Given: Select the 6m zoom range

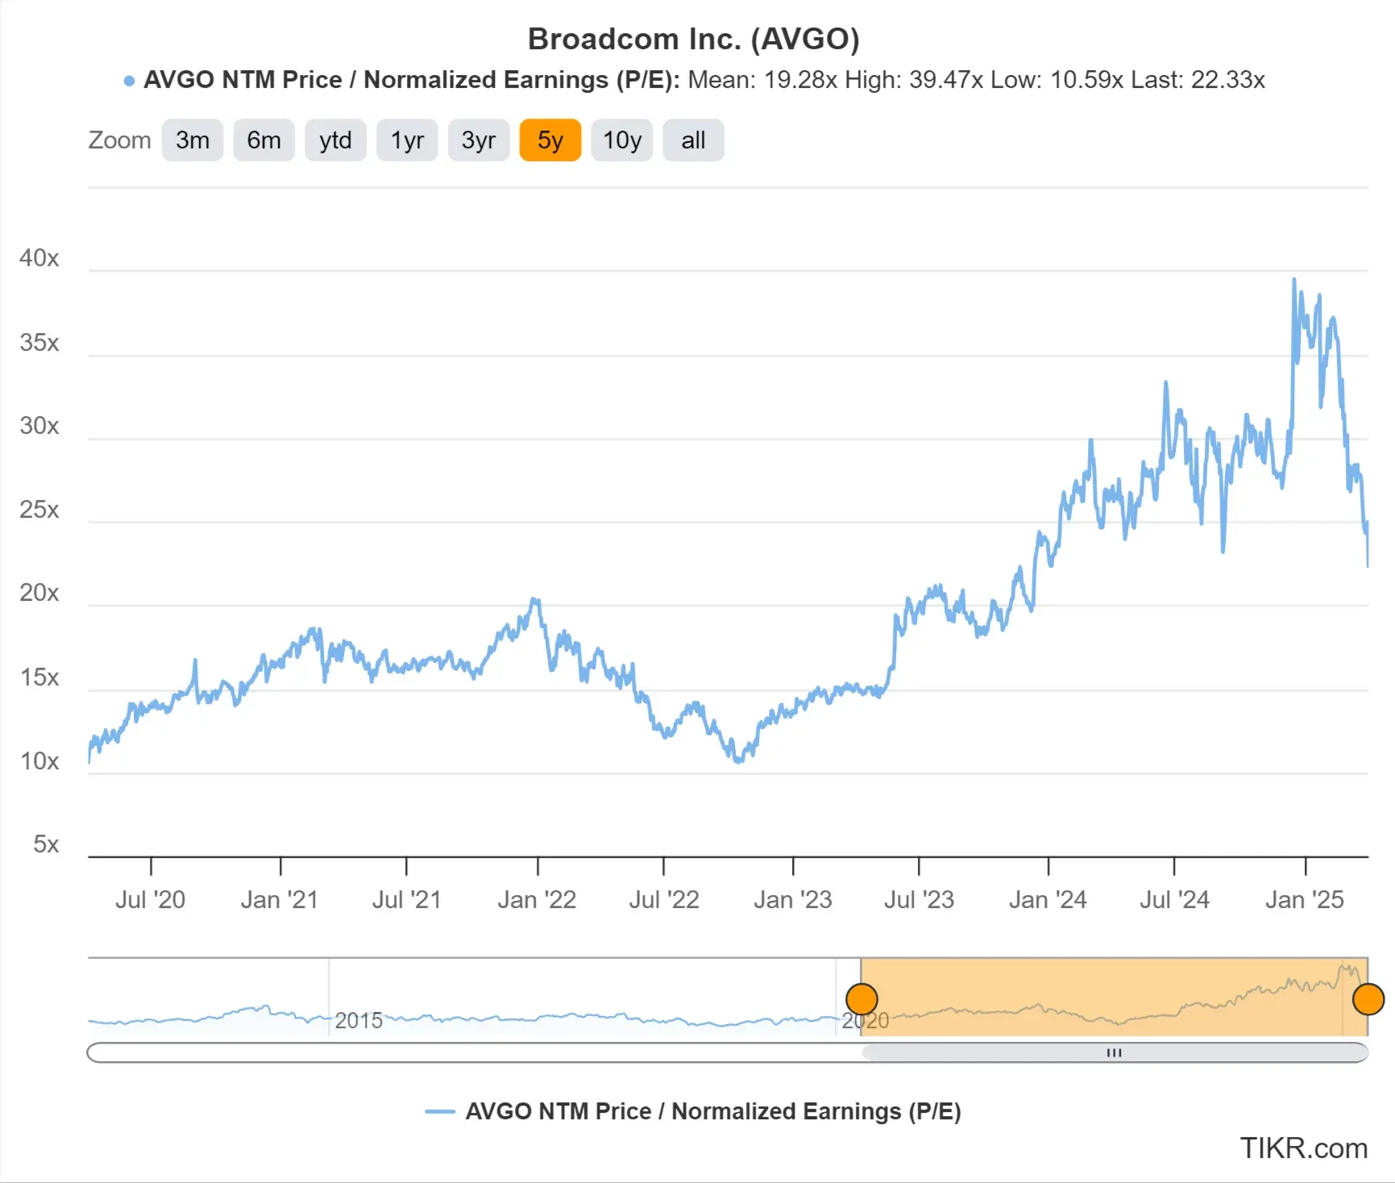Looking at the screenshot, I should point(264,140).
